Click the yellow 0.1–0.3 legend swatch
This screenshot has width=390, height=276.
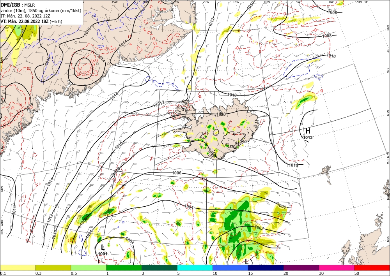click(x=18, y=267)
